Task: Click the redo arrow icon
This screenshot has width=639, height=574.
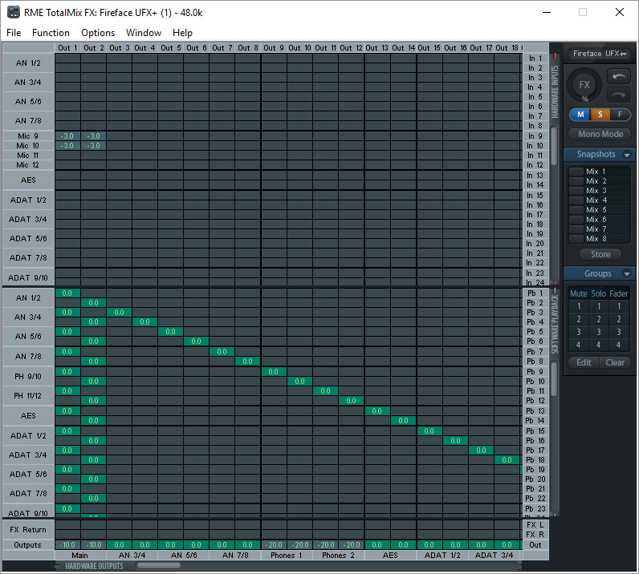Action: 618,95
